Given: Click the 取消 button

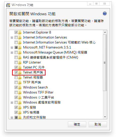Looking at the screenshot, I should pyautogui.click(x=98, y=124).
